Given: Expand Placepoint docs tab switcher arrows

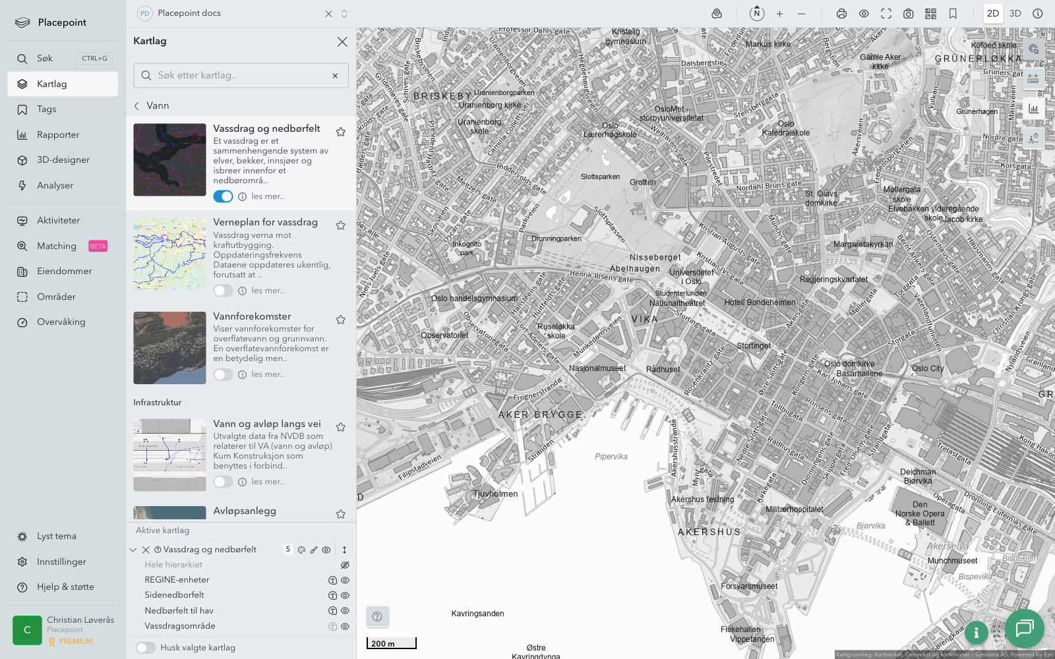Looking at the screenshot, I should 344,14.
